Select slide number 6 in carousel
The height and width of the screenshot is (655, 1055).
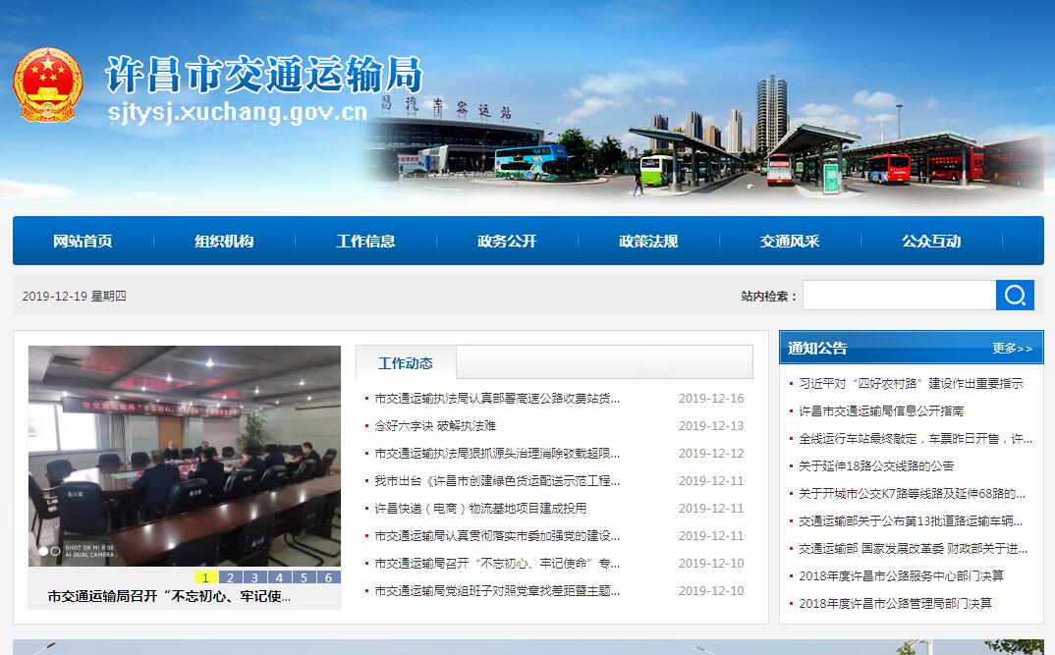tap(328, 577)
